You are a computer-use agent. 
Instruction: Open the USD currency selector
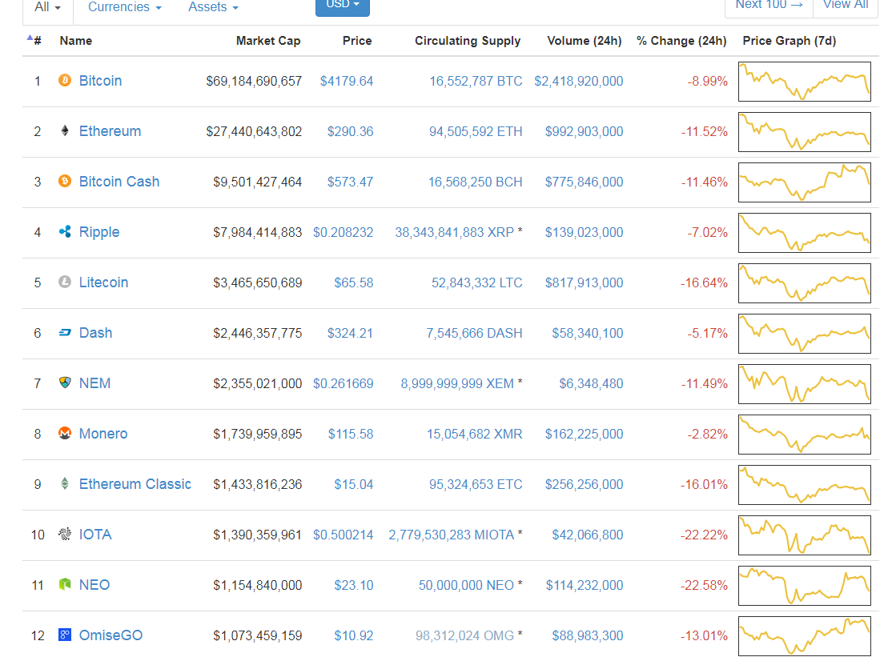343,6
